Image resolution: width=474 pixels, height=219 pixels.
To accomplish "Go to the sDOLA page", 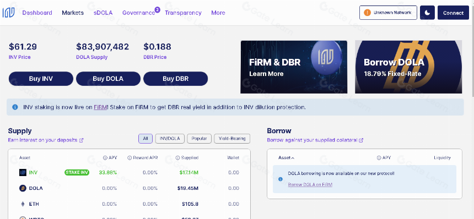I will tap(103, 13).
